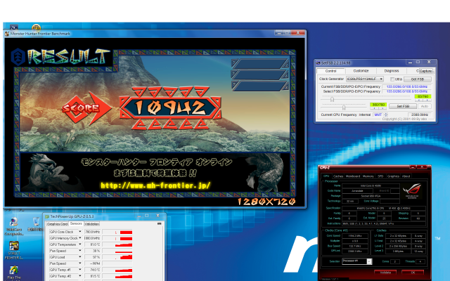
Task: Click the Capture button in SetFSB
Action: (x=425, y=71)
